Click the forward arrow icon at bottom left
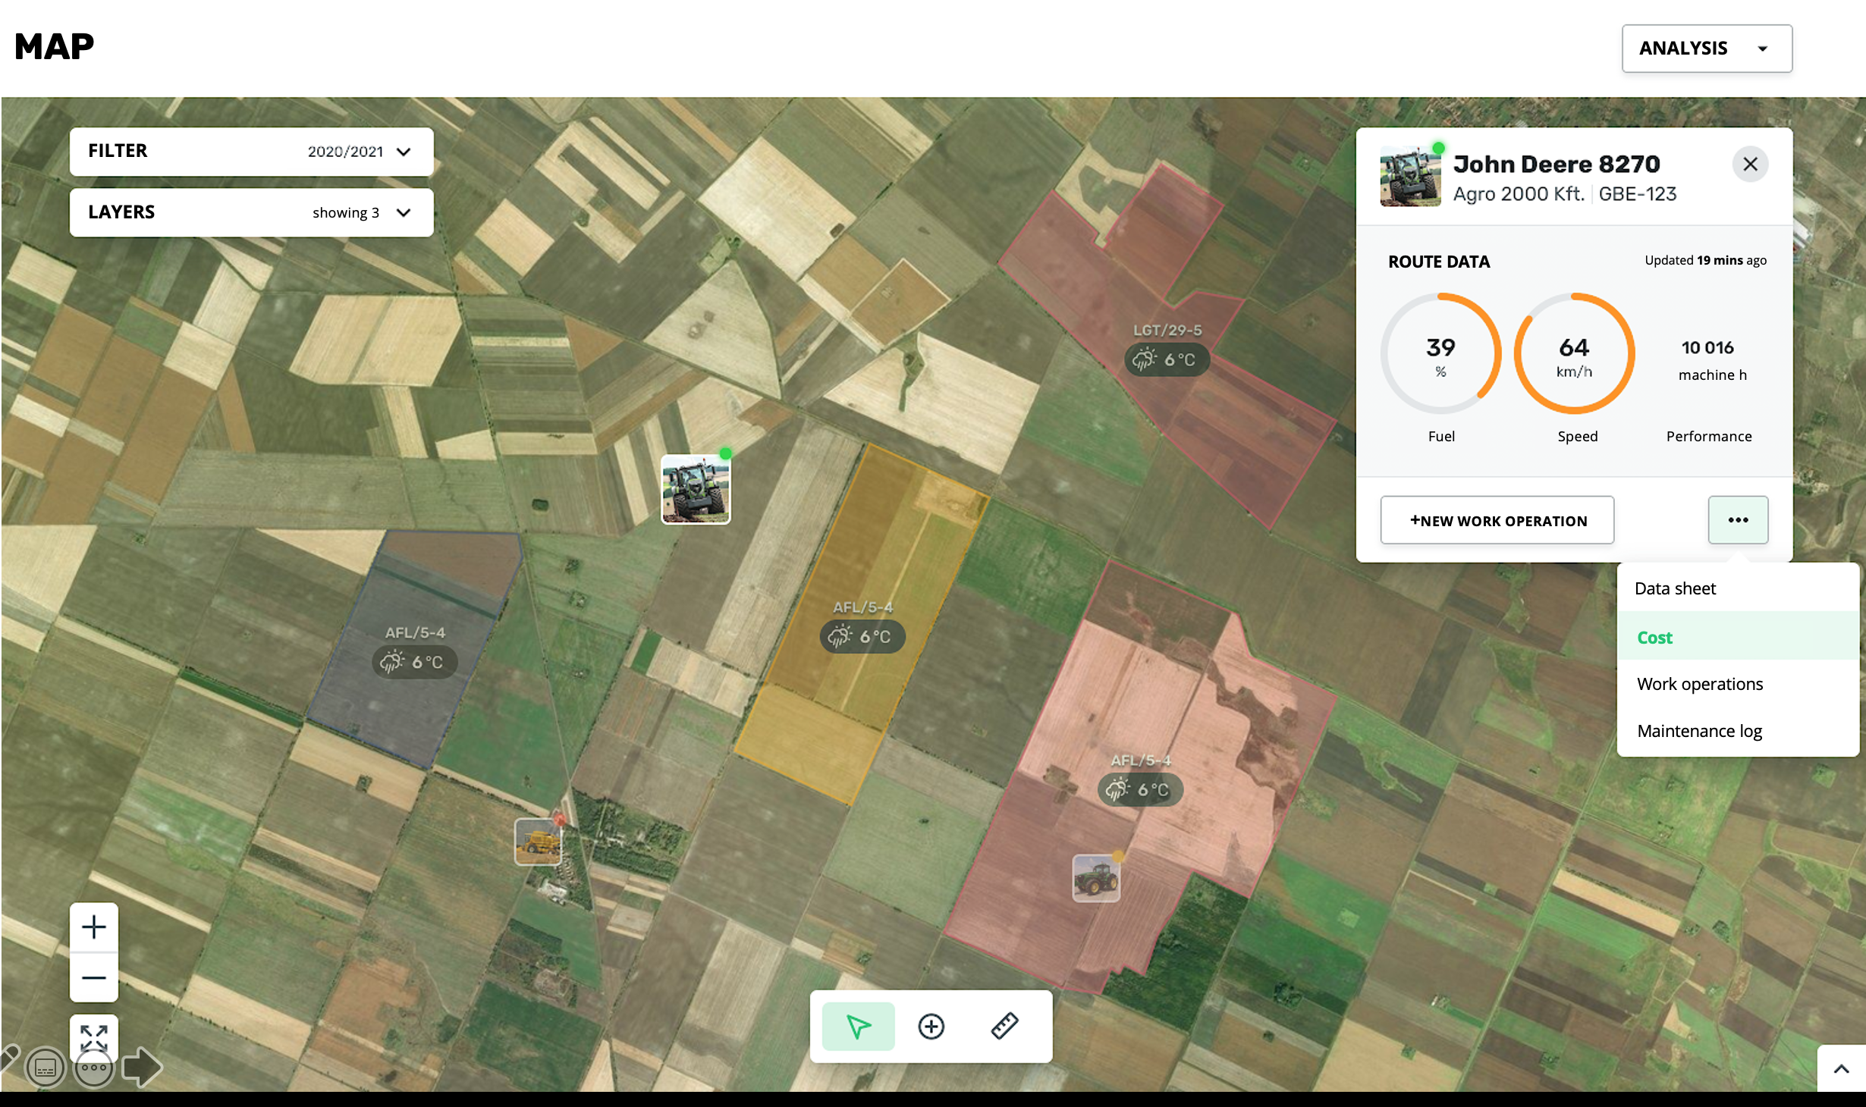Screen dimensions: 1866x1107 point(142,1067)
